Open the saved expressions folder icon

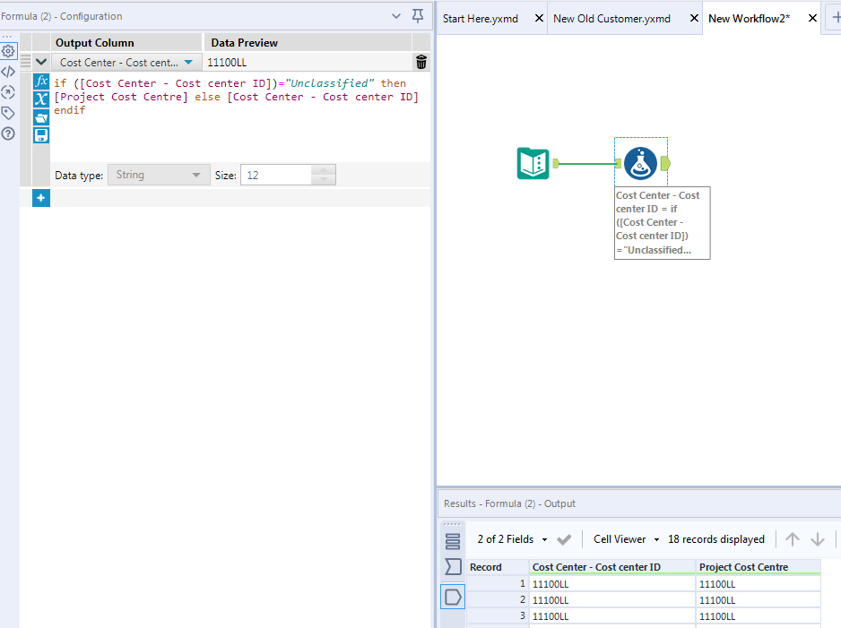[x=40, y=116]
